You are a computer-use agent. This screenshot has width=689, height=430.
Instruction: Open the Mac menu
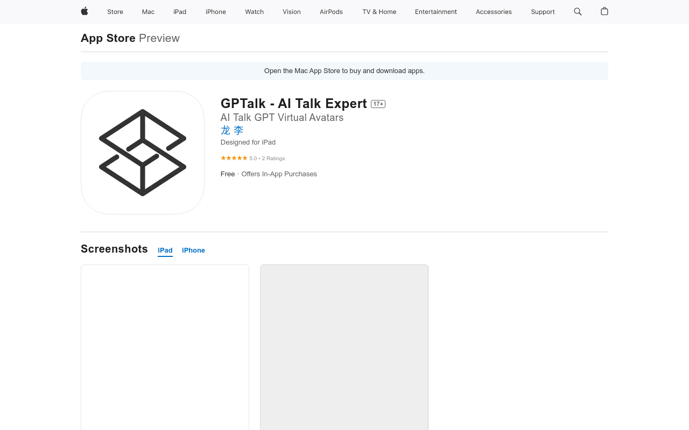coord(148,12)
